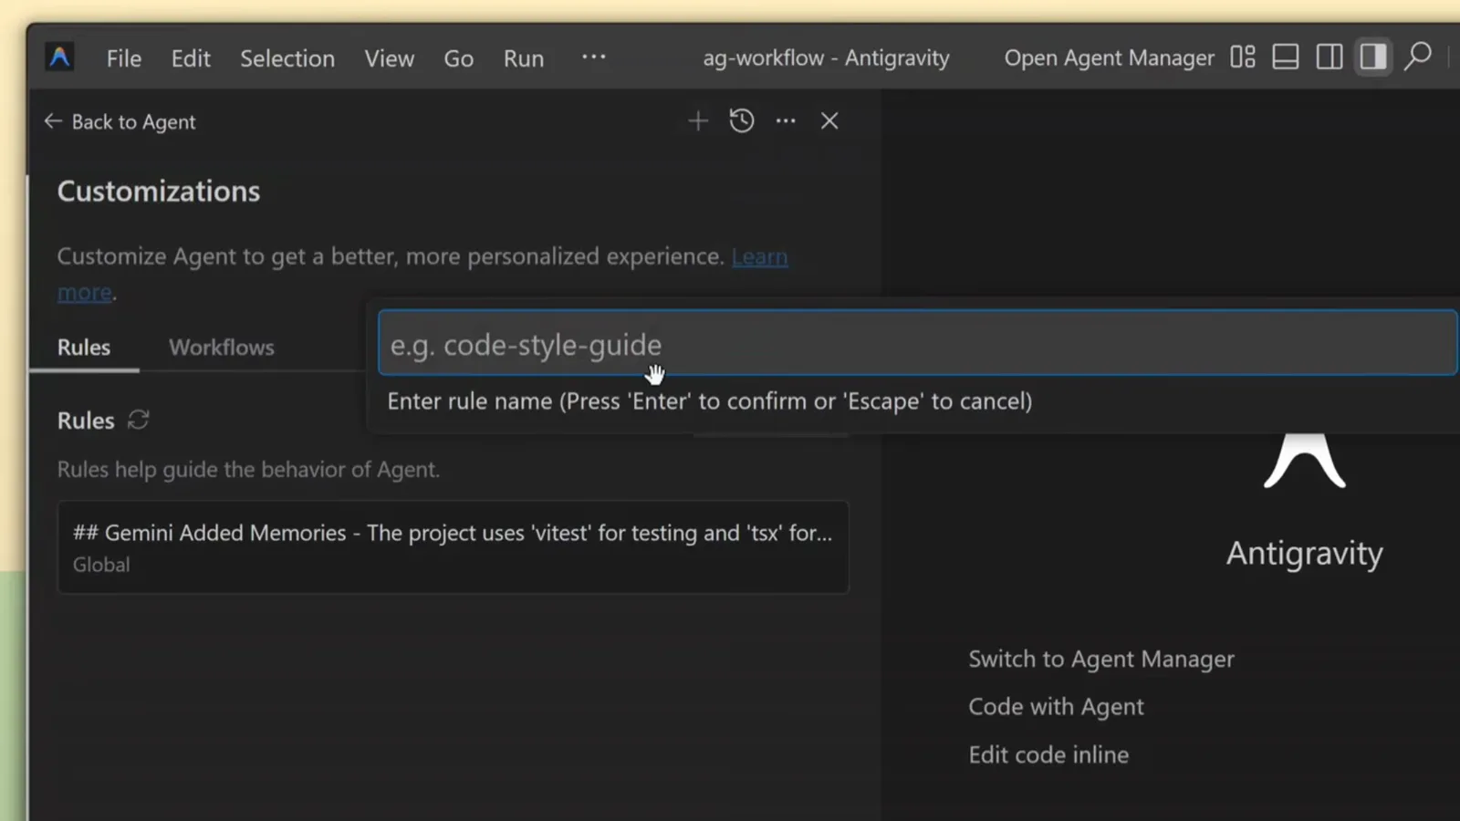
Task: Open the Run menu
Action: tap(524, 58)
